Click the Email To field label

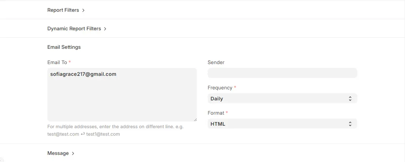click(x=57, y=62)
